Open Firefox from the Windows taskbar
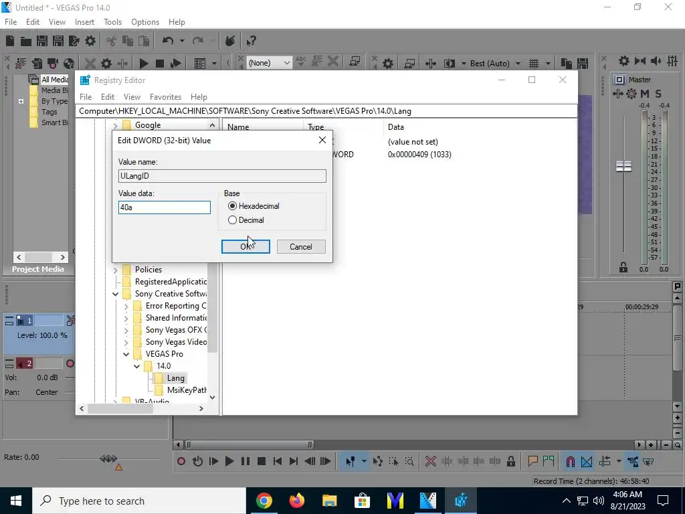This screenshot has height=514, width=685. [296, 501]
